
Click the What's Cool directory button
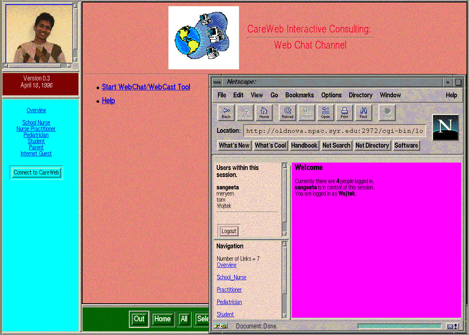pyautogui.click(x=270, y=146)
